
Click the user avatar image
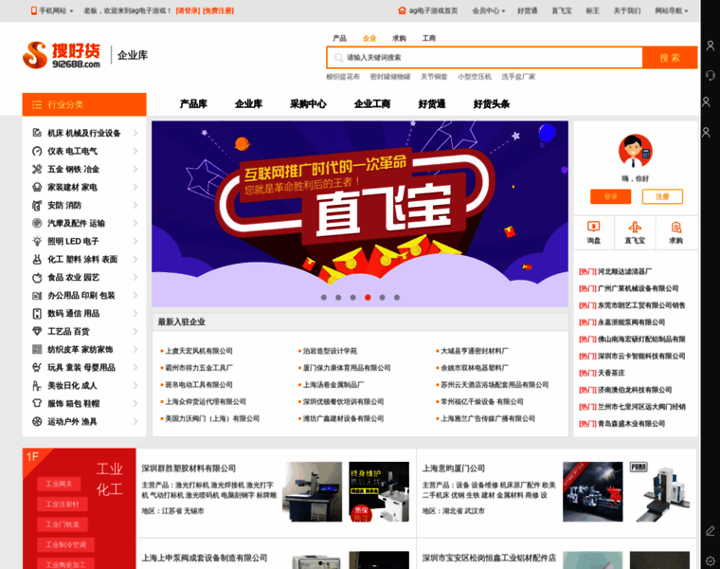(635, 151)
